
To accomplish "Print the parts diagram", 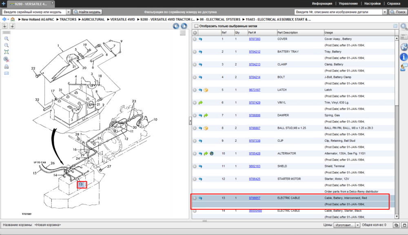I will (x=7, y=67).
